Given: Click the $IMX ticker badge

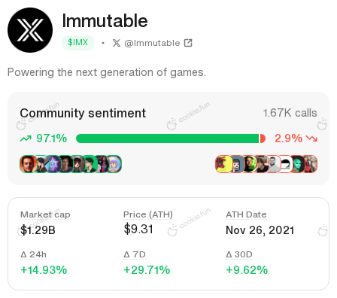Looking at the screenshot, I should 77,43.
